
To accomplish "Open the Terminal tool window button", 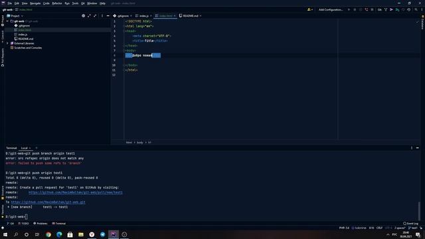I will pos(59,224).
